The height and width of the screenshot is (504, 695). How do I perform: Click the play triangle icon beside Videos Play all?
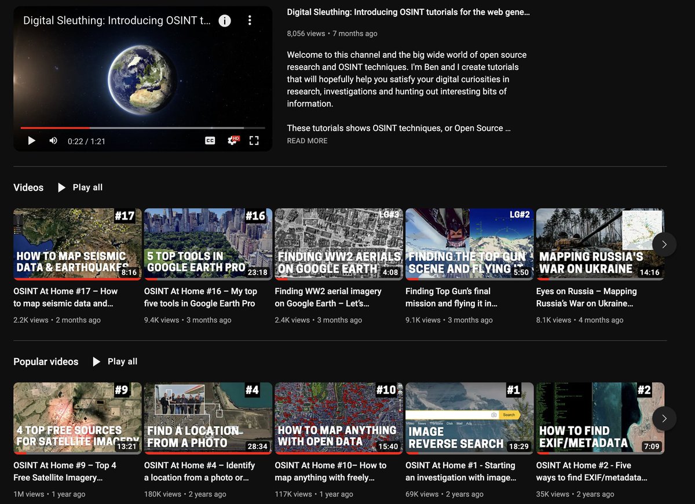[x=61, y=187]
